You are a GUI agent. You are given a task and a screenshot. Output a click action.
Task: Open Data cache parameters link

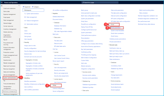pos(117,10)
